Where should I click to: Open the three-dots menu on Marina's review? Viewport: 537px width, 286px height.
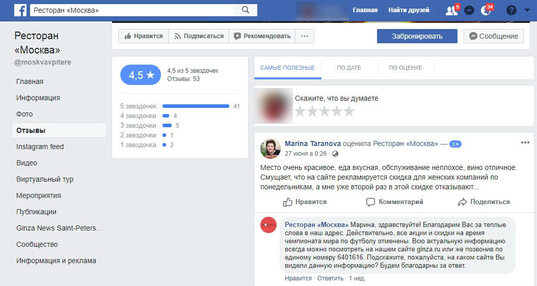tap(525, 142)
